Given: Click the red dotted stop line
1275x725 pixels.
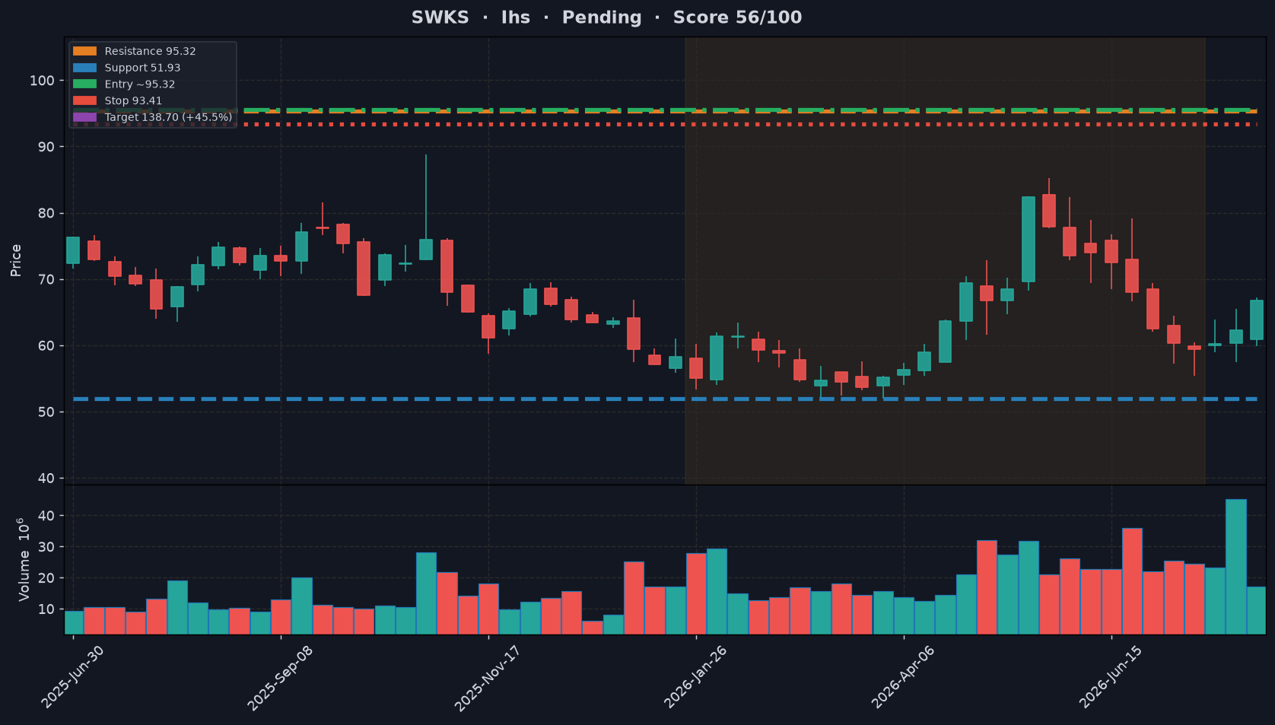Looking at the screenshot, I should coord(665,124).
